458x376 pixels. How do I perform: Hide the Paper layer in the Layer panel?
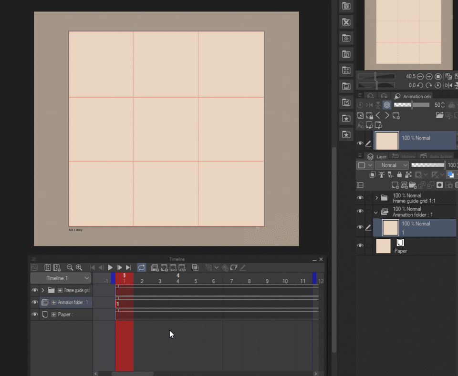coord(360,246)
